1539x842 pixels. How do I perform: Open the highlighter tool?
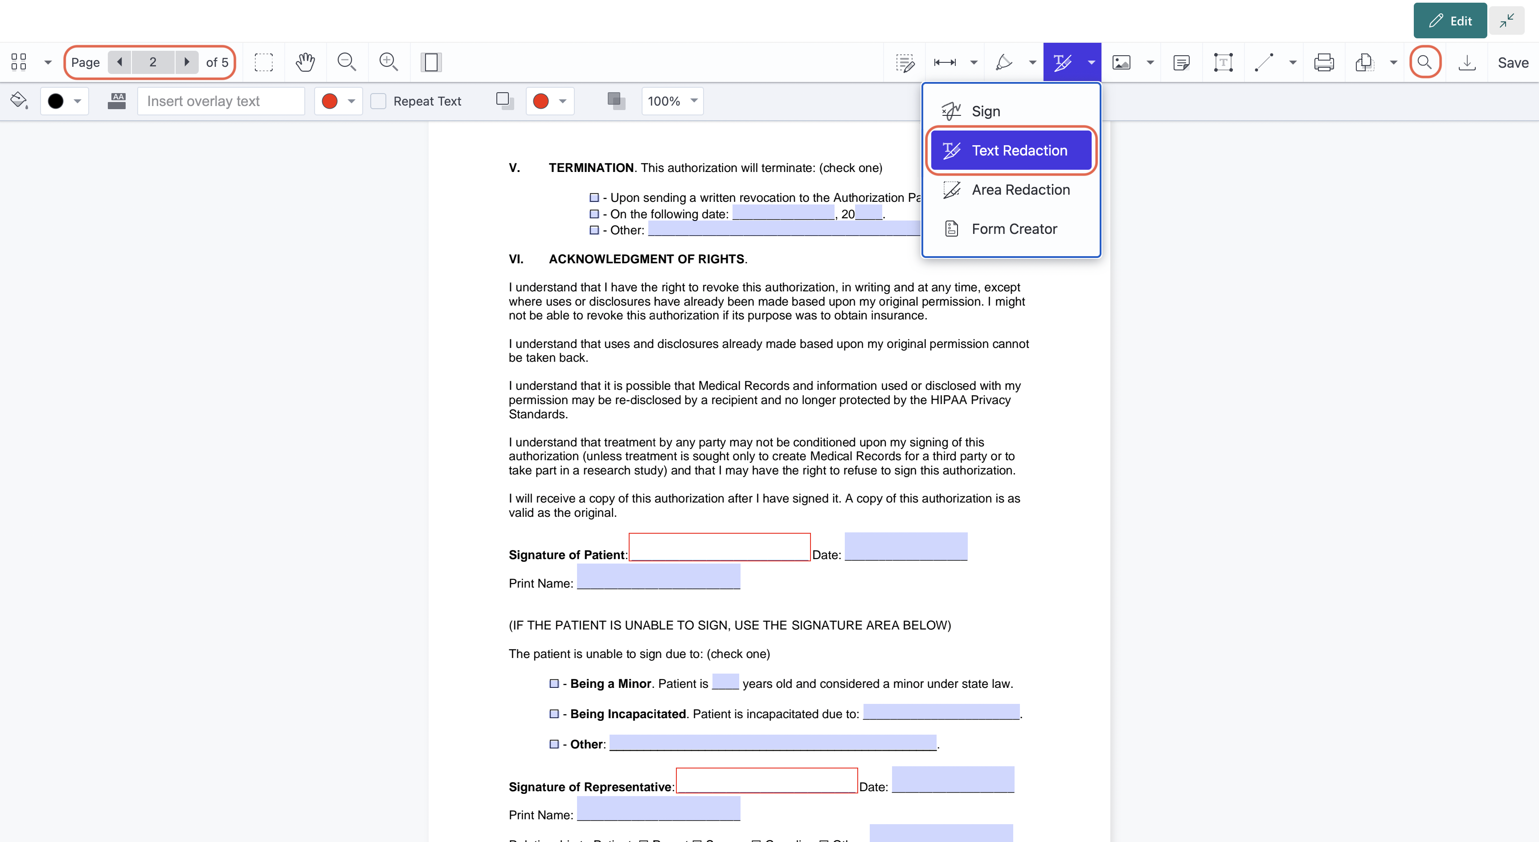coord(1004,62)
